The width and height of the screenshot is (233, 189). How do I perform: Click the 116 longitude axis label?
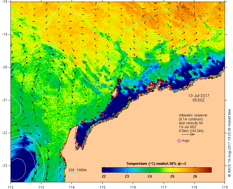click(x=133, y=187)
